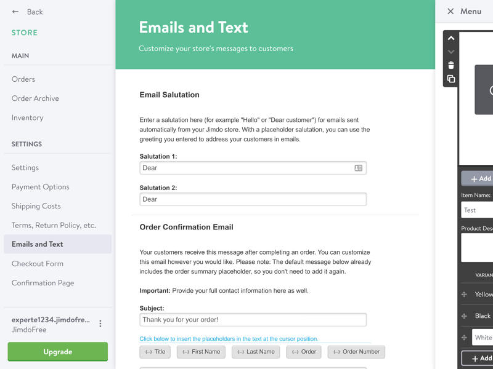The height and width of the screenshot is (369, 493).
Task: Duplicate element using copy icon
Action: tap(451, 79)
